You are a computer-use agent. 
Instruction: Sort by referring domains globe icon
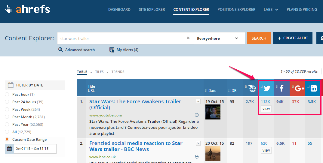[252, 88]
